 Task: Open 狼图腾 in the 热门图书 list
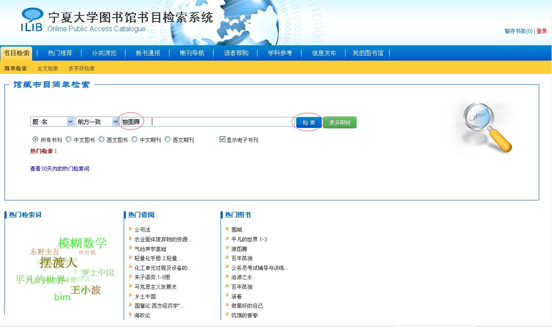pos(239,249)
